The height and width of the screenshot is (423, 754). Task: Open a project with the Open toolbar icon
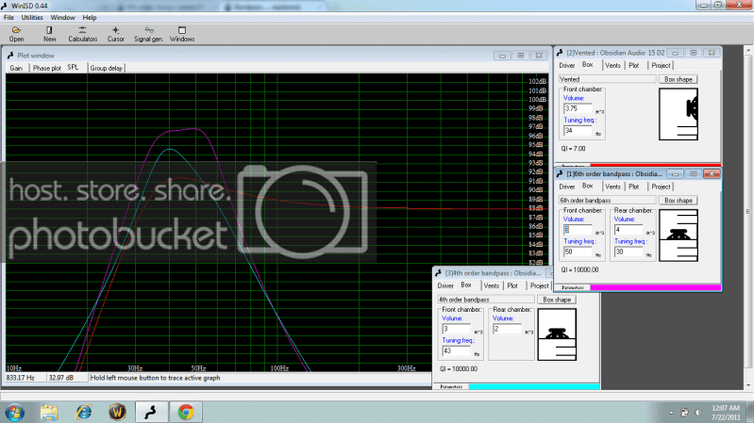pos(16,34)
